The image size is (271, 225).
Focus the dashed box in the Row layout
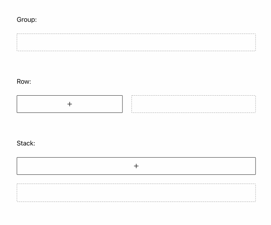point(193,104)
